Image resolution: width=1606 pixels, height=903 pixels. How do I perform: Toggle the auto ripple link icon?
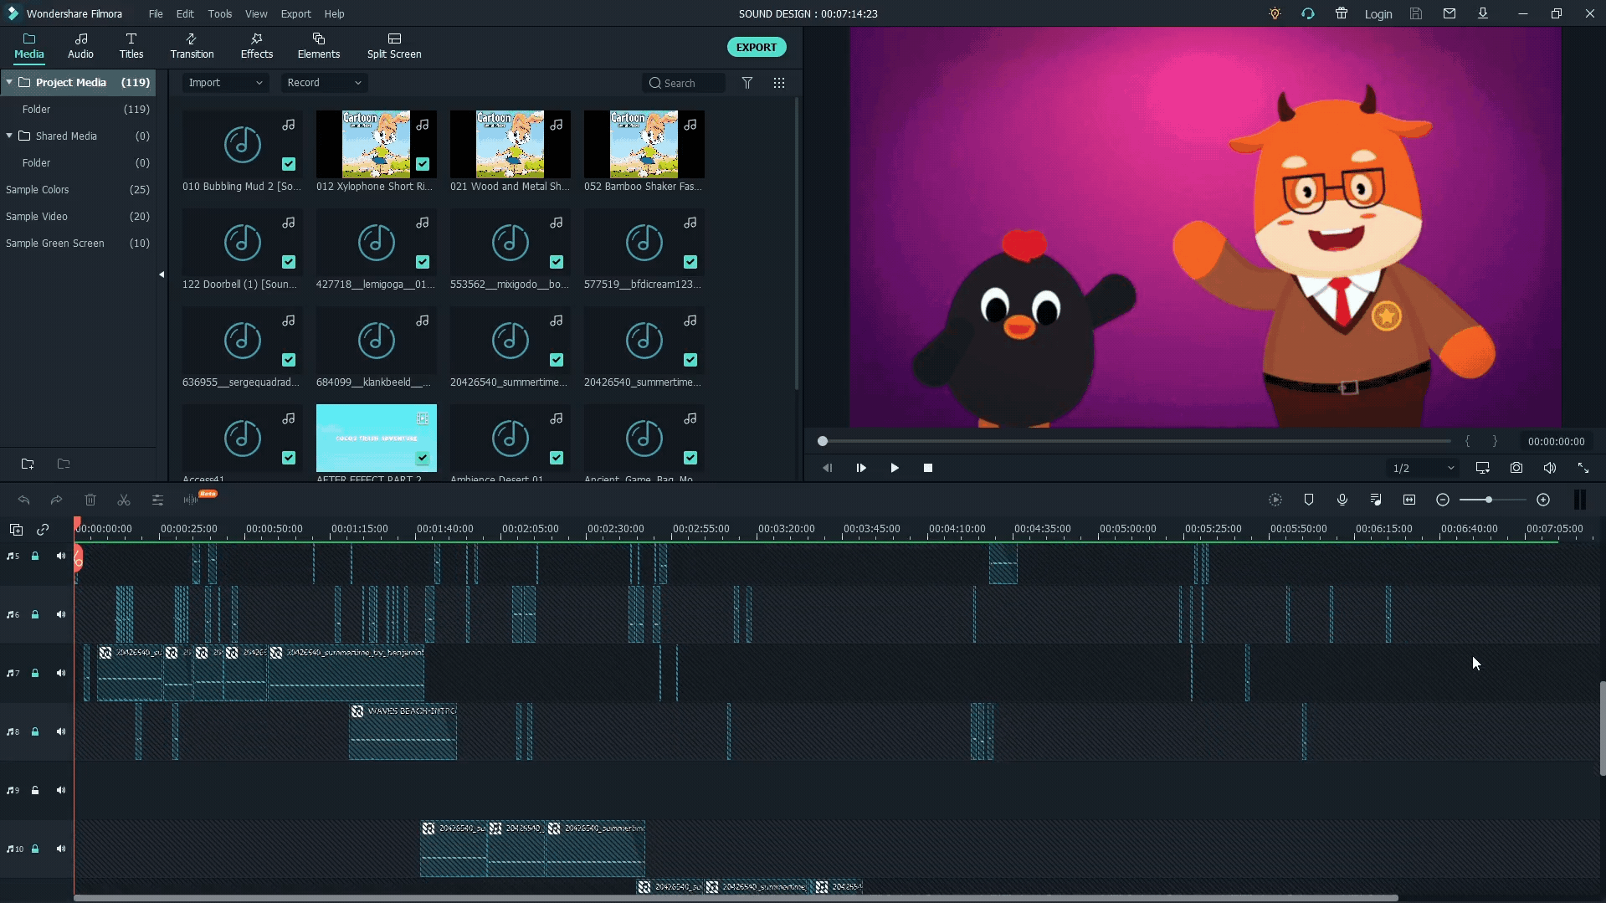43,529
